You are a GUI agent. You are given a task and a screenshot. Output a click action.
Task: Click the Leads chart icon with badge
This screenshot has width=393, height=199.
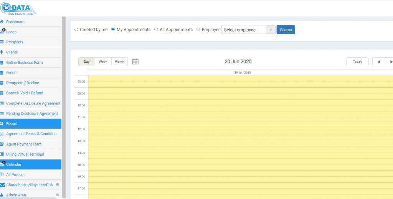[x=2, y=32]
